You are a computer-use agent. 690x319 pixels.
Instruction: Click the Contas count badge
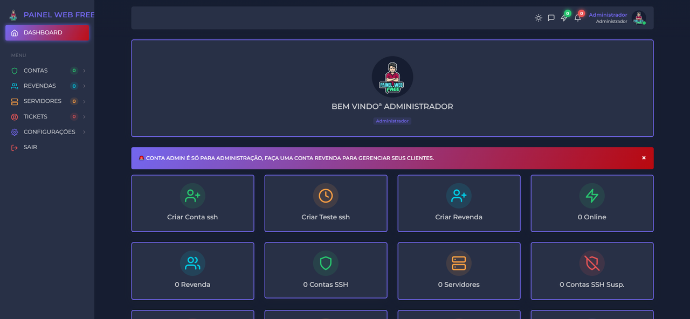tap(74, 71)
